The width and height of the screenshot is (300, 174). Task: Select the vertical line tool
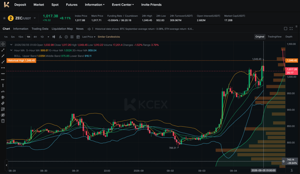[x=3, y=85]
